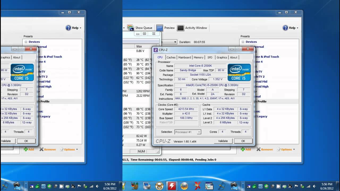Open the computer monitor taskbar icon

[147, 186]
